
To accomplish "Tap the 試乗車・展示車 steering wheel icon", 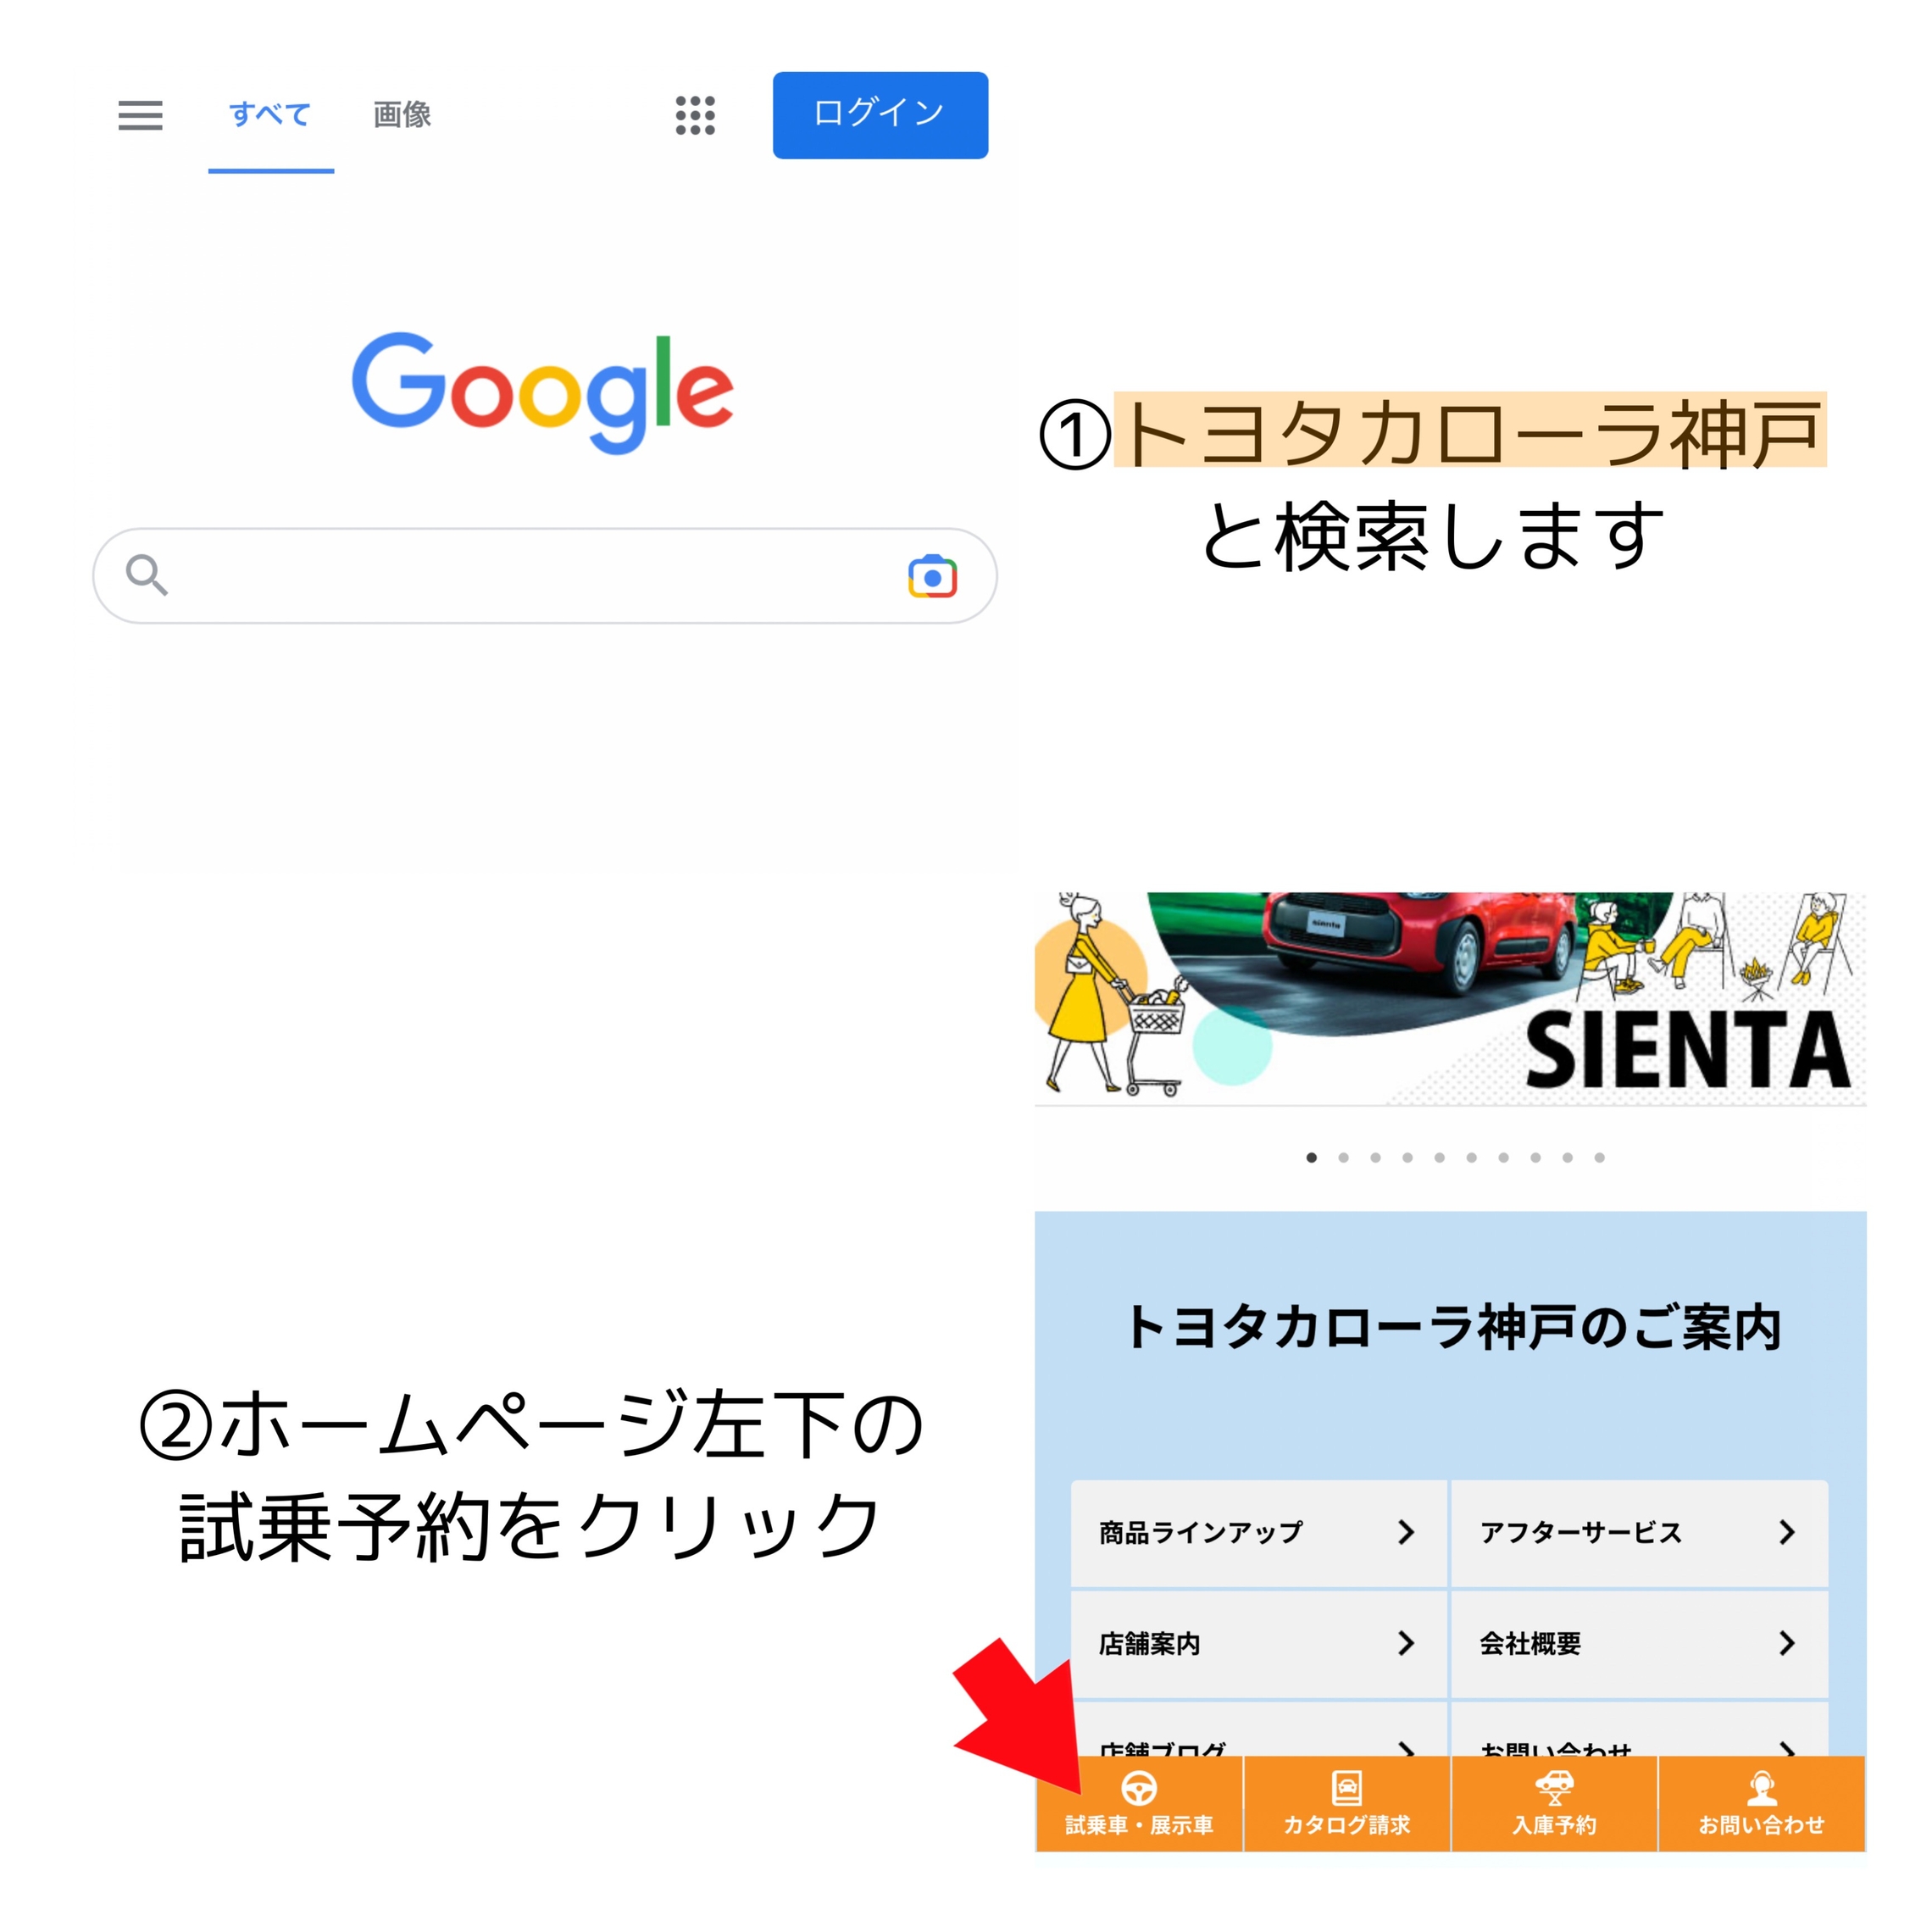I will pyautogui.click(x=1139, y=1788).
